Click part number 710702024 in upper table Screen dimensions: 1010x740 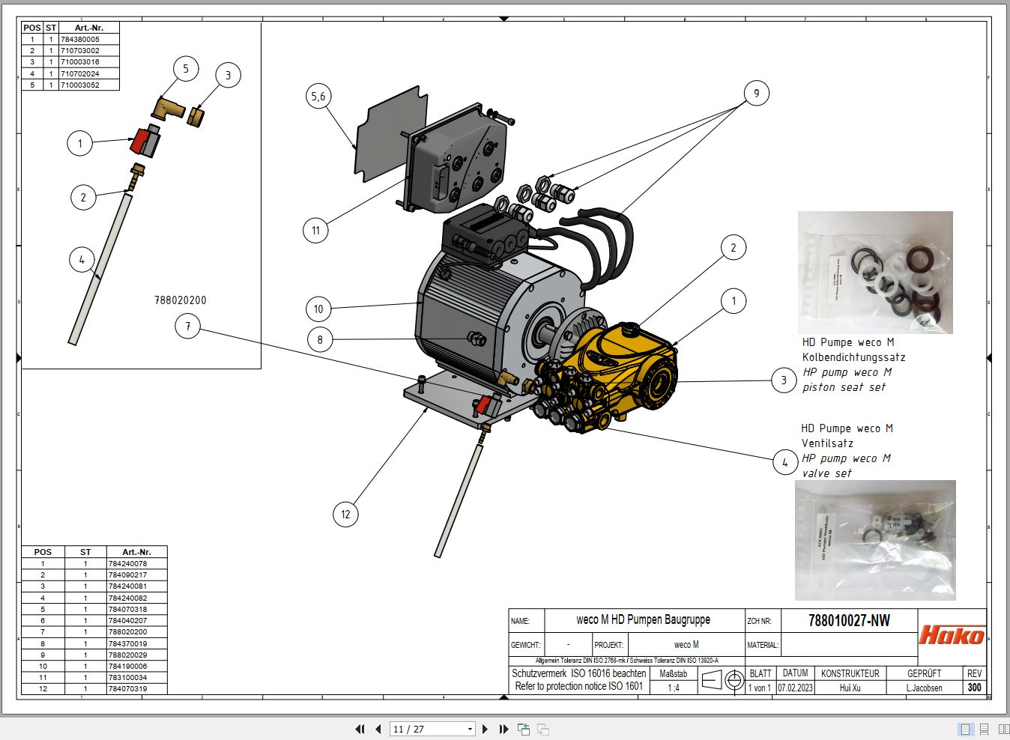pyautogui.click(x=80, y=73)
